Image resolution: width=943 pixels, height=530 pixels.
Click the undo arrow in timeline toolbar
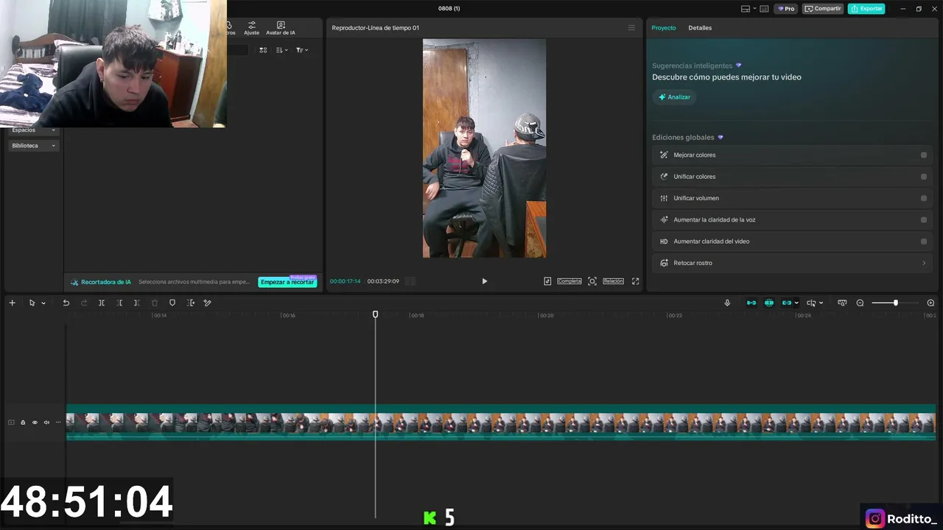coord(66,303)
